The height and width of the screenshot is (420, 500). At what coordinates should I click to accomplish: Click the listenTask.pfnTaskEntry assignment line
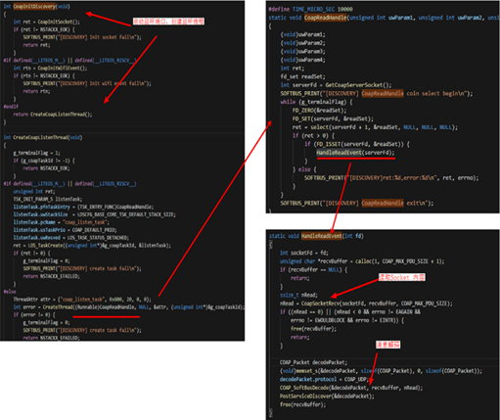point(83,207)
